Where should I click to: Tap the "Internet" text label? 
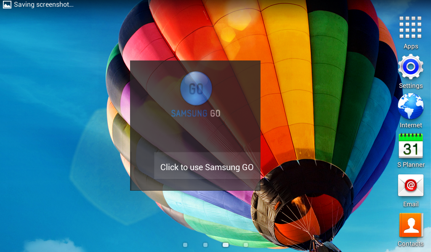(x=411, y=125)
